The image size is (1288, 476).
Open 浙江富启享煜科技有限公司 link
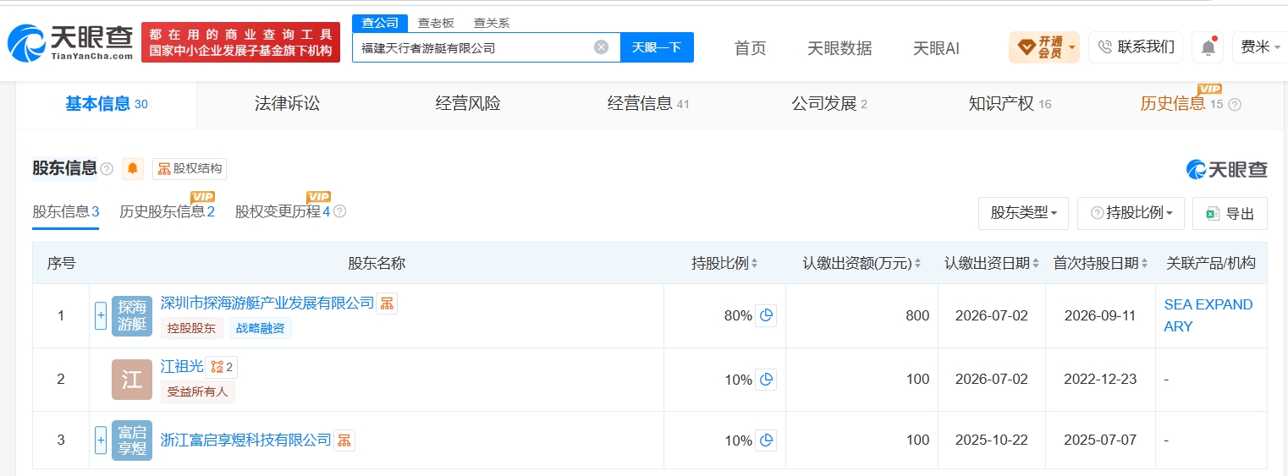coord(245,440)
